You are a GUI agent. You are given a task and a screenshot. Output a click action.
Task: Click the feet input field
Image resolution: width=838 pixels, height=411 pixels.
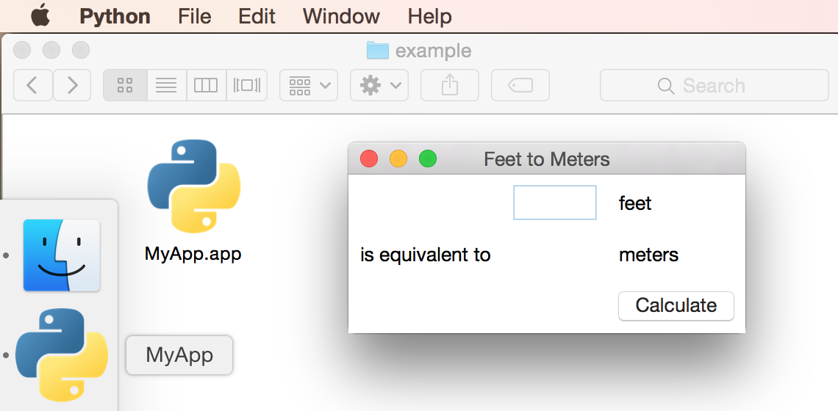coord(554,203)
